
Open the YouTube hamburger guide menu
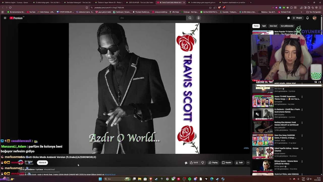coord(5,18)
